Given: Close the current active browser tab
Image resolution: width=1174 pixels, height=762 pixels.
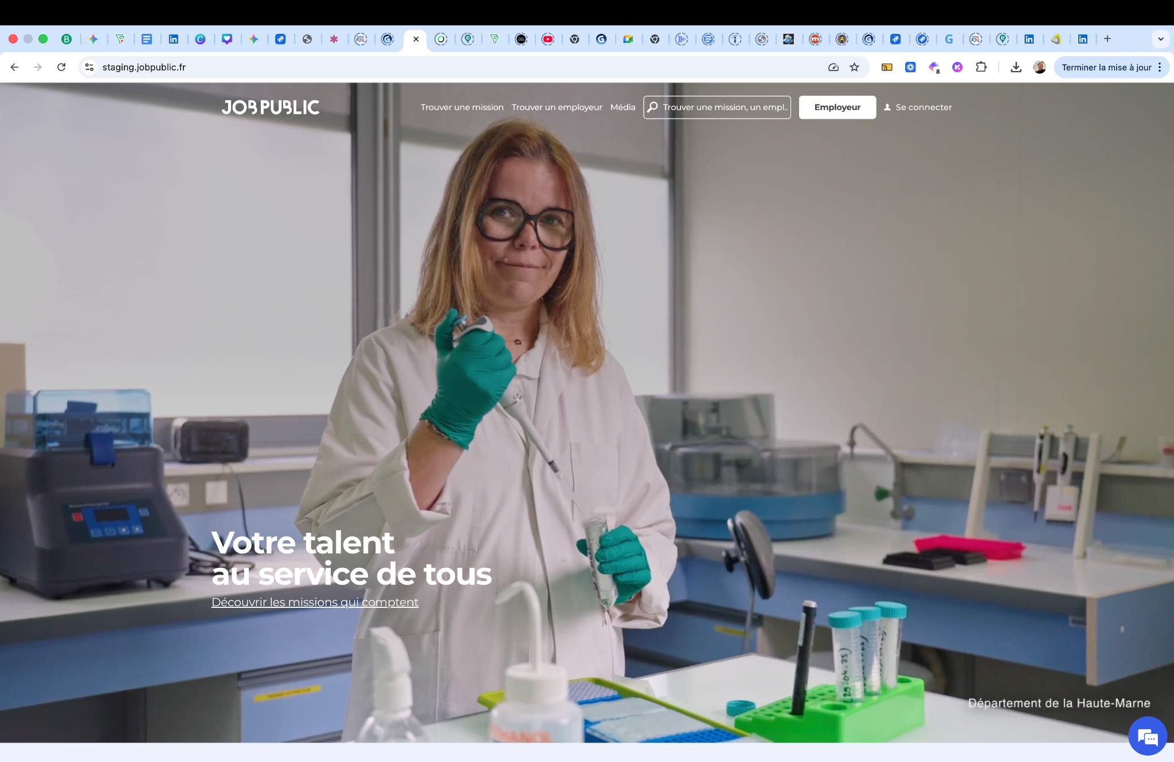Looking at the screenshot, I should pos(416,39).
